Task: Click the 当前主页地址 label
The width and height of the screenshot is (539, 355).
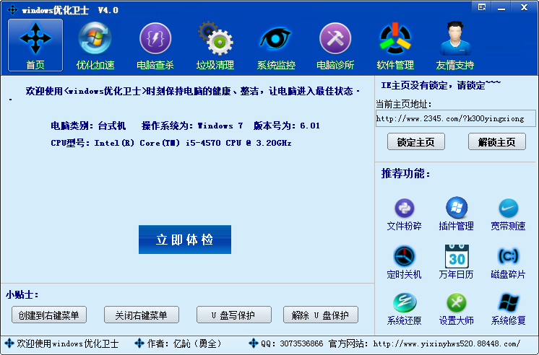Action: coord(403,104)
